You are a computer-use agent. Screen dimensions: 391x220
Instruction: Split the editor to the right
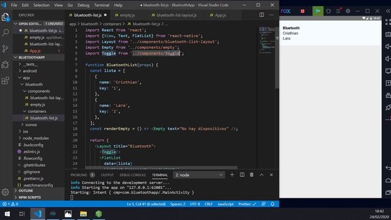261,15
